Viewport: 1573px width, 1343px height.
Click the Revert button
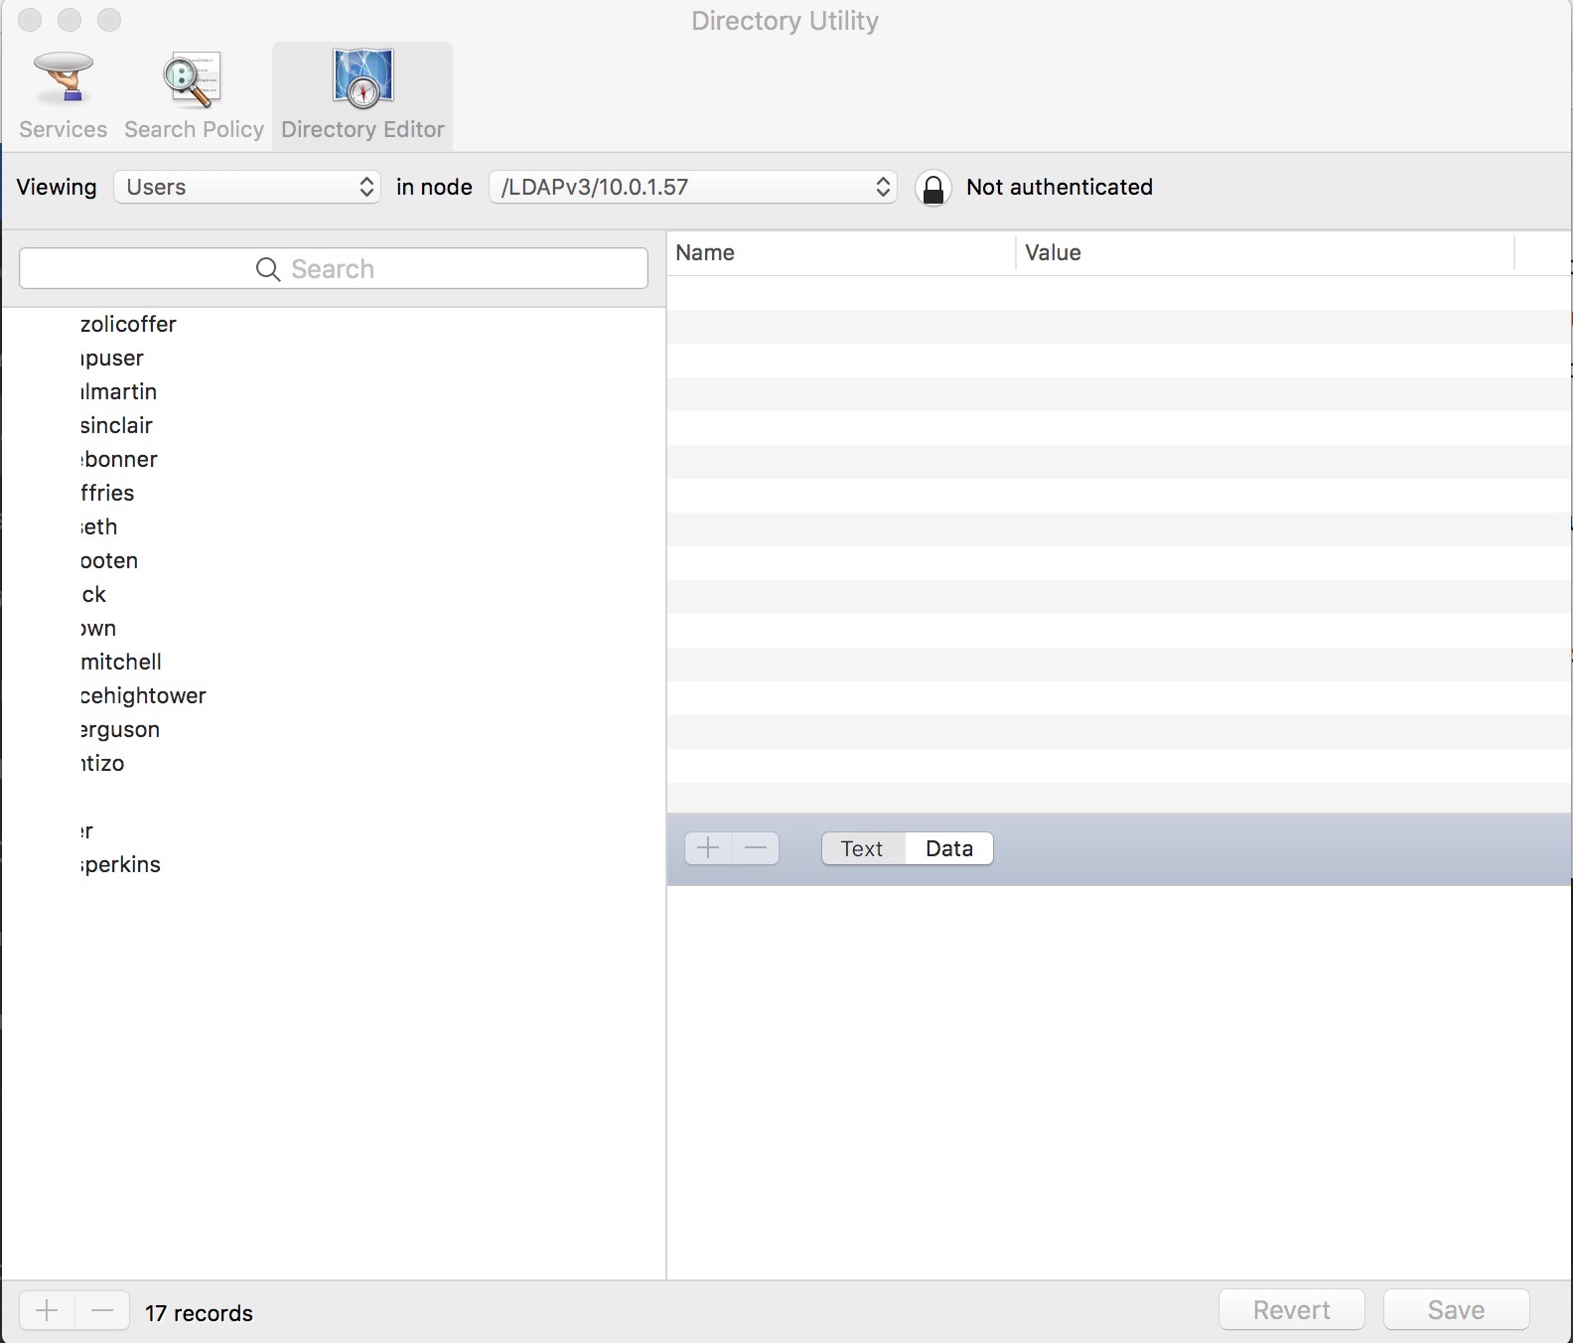[1291, 1310]
